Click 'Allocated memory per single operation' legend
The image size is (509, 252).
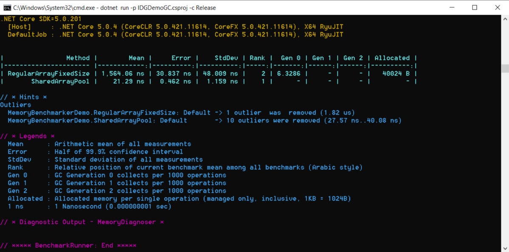202,199
